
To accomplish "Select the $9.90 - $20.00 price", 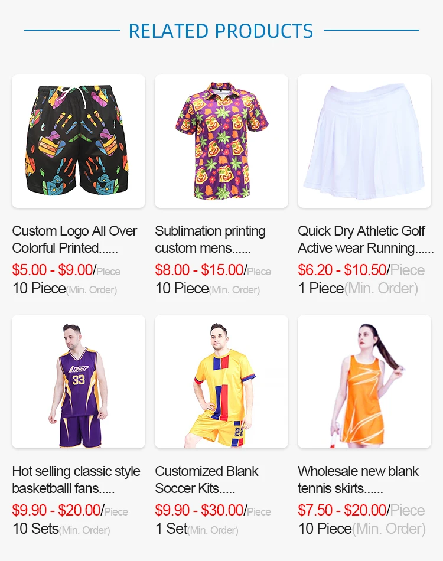I will pyautogui.click(x=56, y=510).
